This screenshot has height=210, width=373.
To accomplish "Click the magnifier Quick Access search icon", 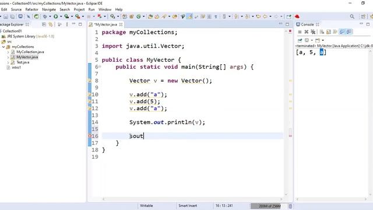I will pyautogui.click(x=352, y=16).
